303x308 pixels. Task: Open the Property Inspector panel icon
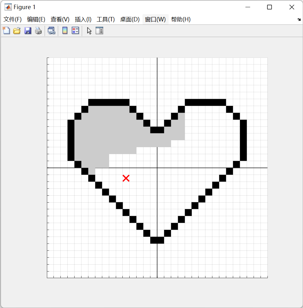(x=99, y=31)
